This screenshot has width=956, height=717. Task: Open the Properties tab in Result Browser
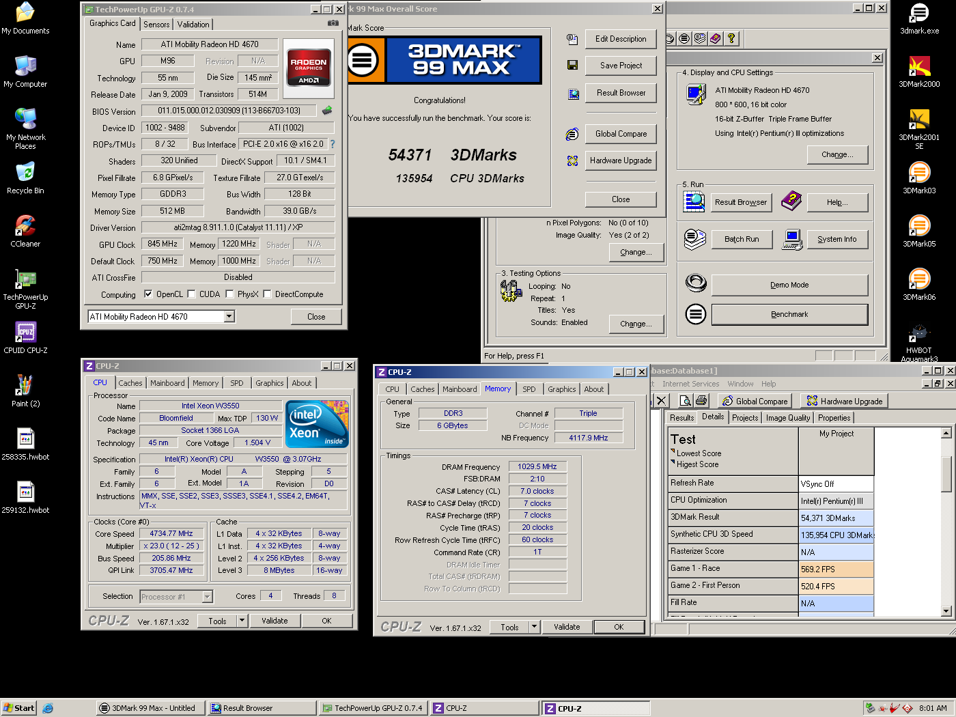[834, 418]
